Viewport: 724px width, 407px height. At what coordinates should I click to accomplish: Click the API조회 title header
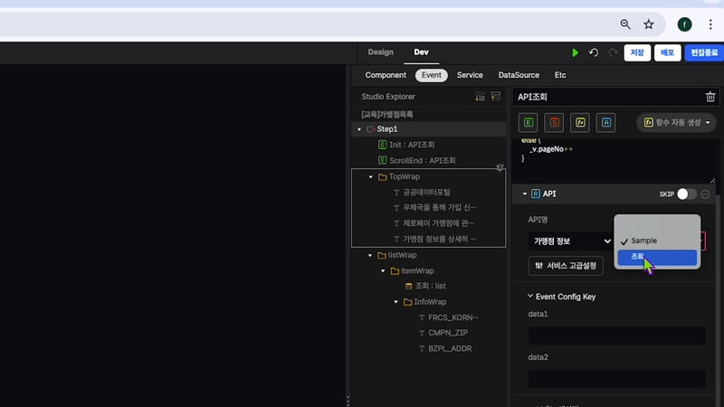532,97
